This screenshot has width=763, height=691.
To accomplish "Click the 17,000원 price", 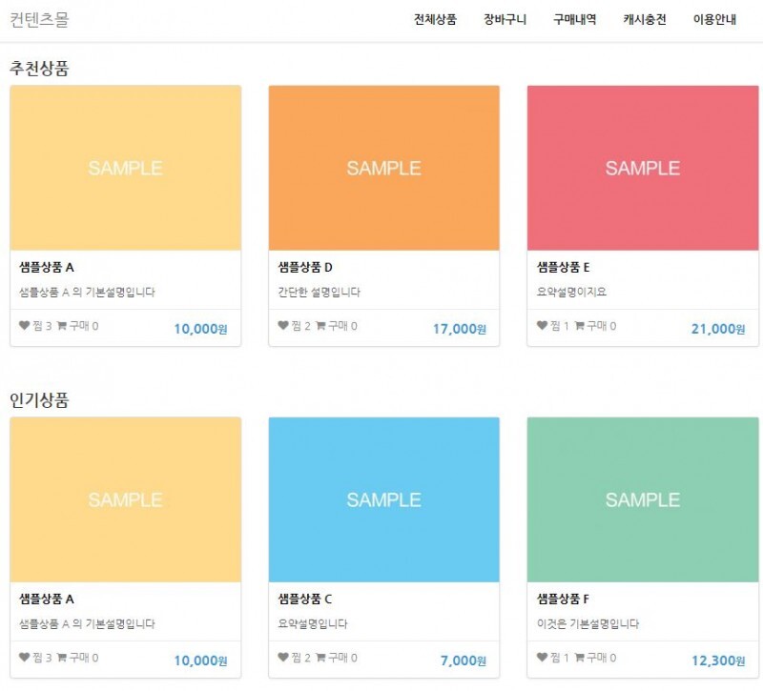I will pyautogui.click(x=460, y=329).
